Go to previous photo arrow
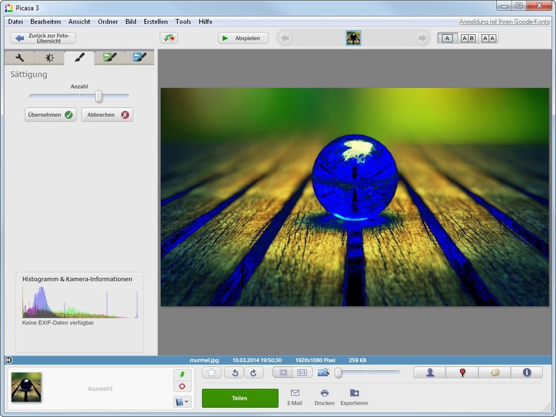The image size is (556, 417). pyautogui.click(x=285, y=38)
